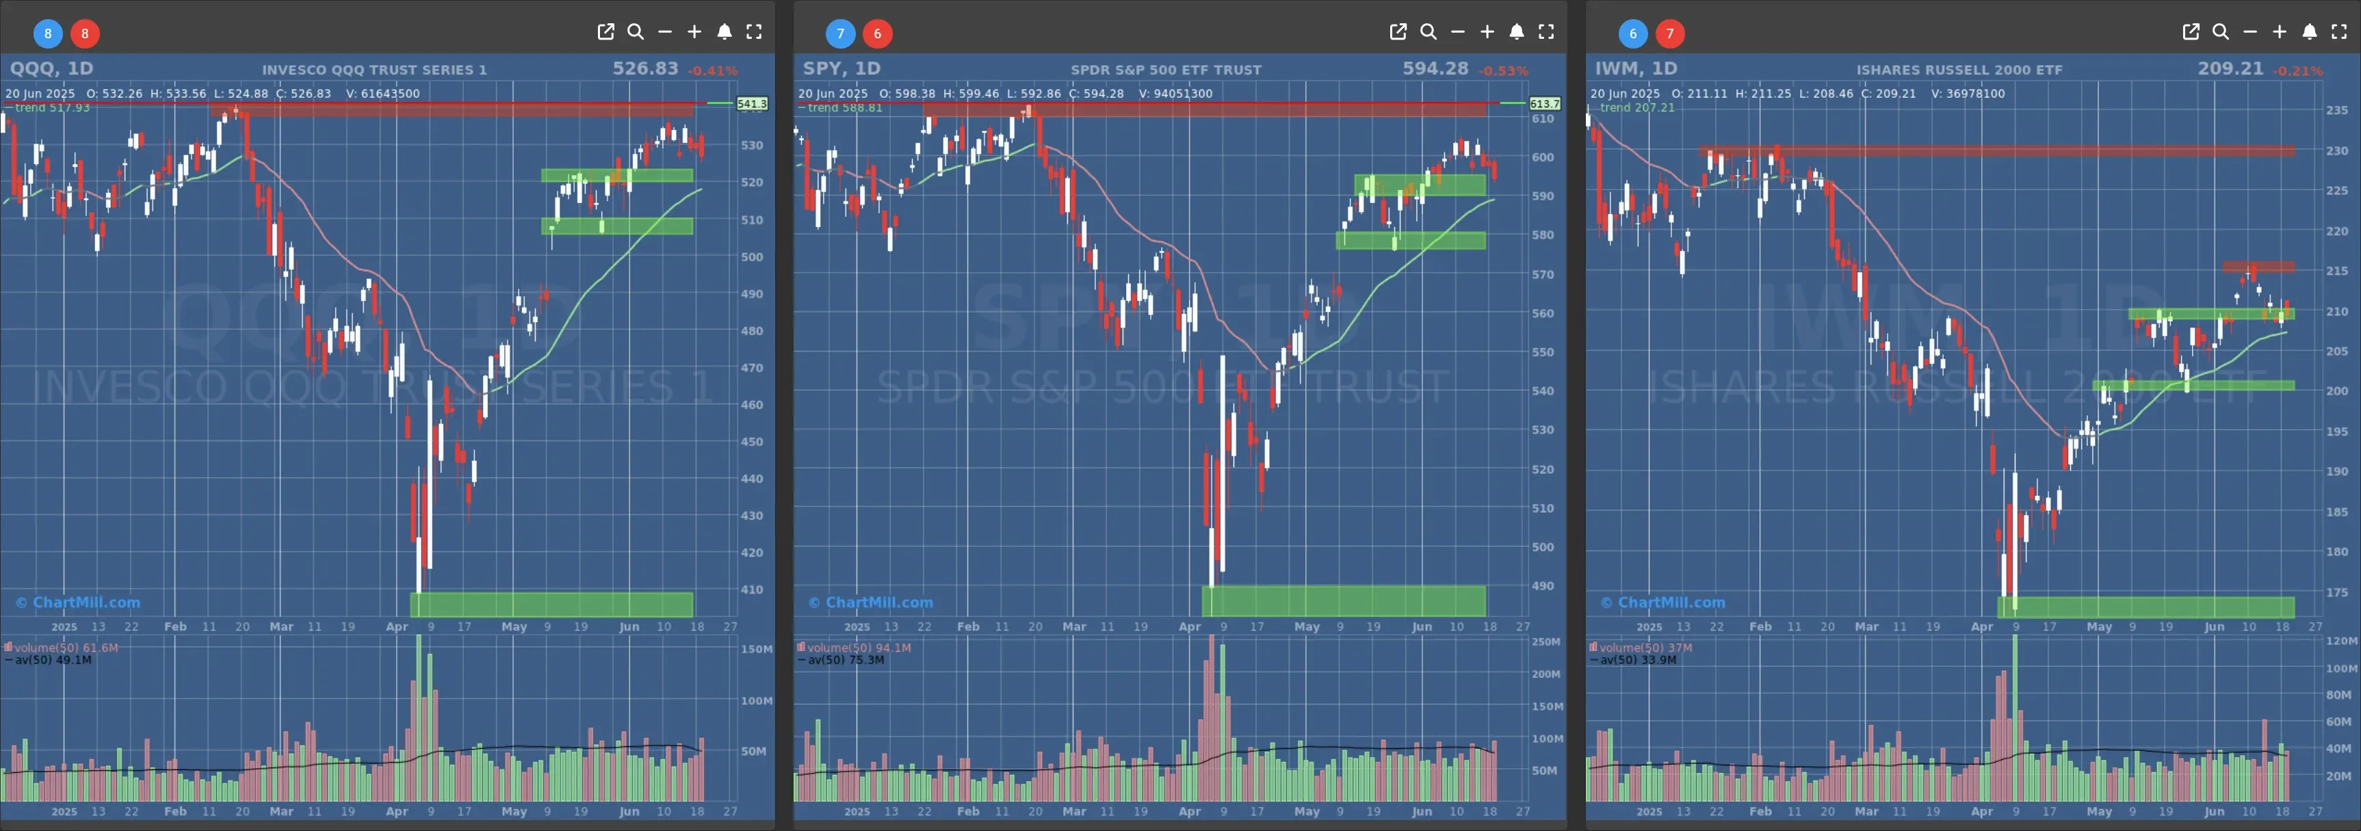This screenshot has width=2361, height=831.
Task: Expand QQQ chart to fullscreen
Action: (x=755, y=32)
